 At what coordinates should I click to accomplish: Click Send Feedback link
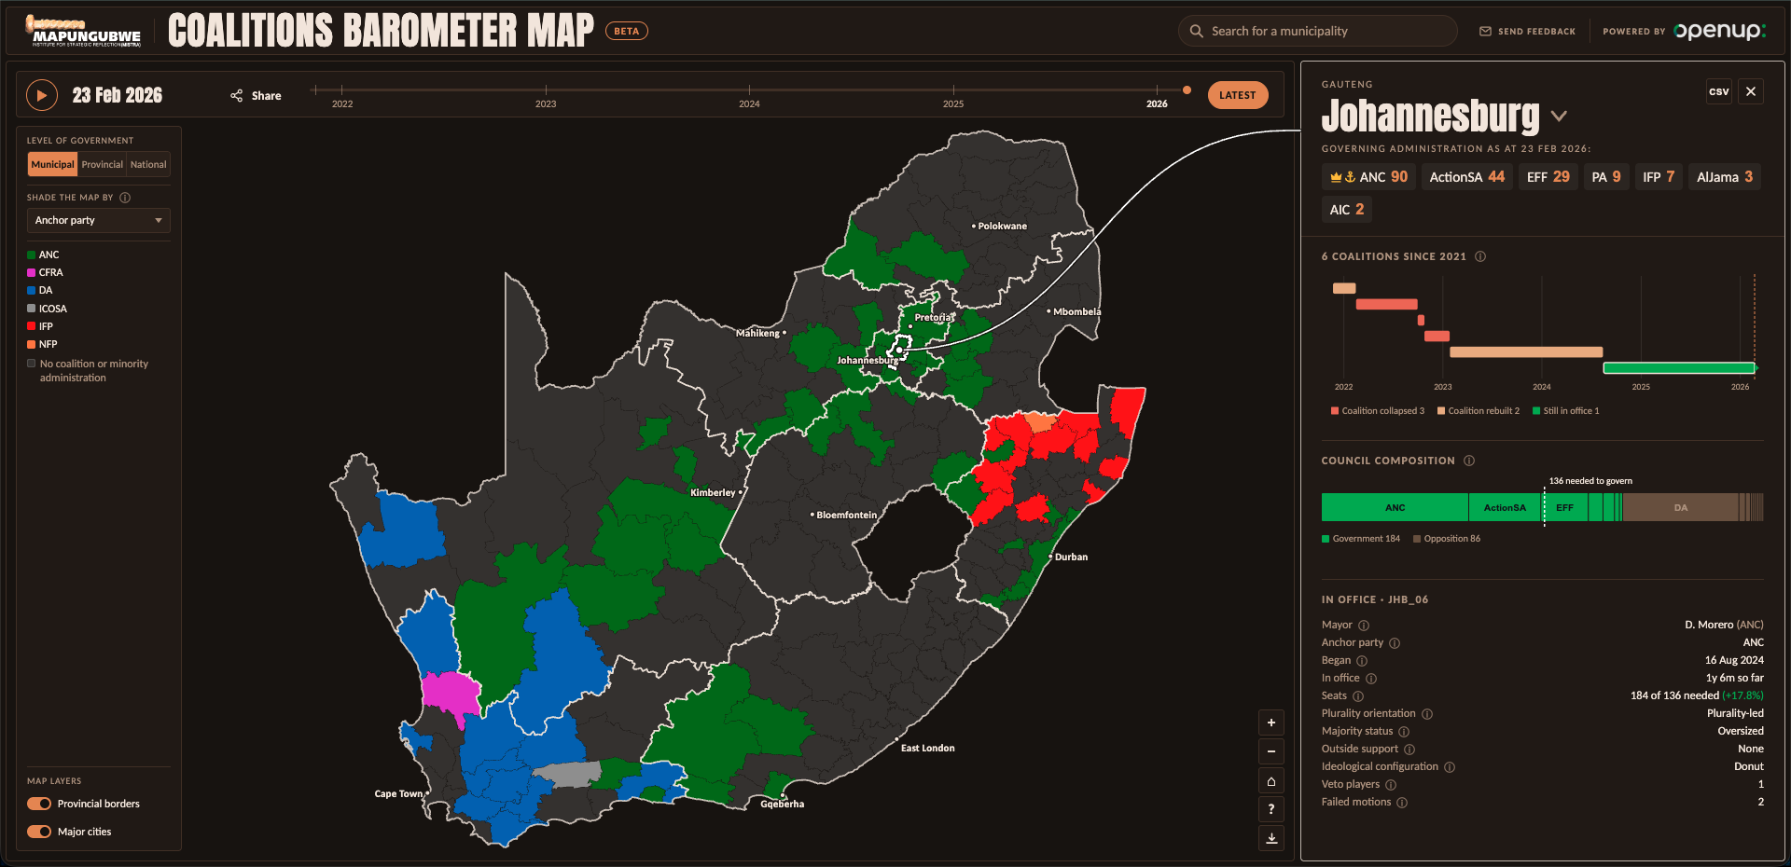pyautogui.click(x=1527, y=32)
